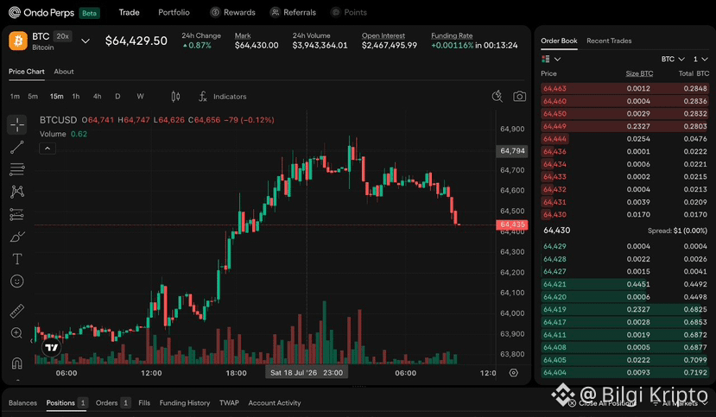Open the Account Activity tab
The height and width of the screenshot is (417, 716).
click(x=275, y=403)
